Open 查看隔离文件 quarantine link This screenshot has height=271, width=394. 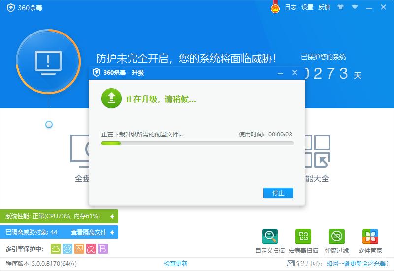coord(89,232)
